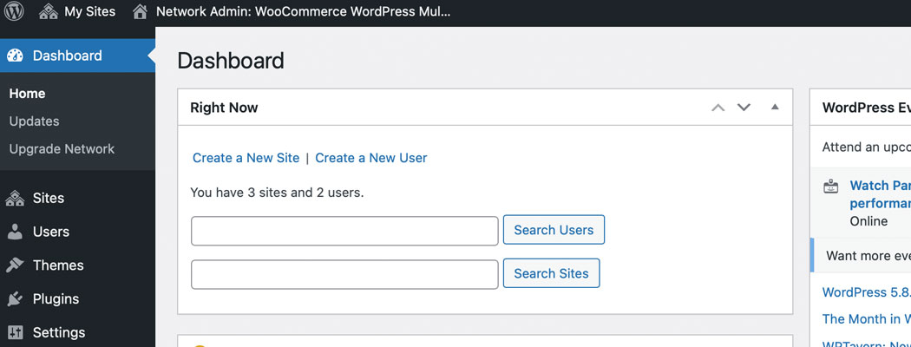Click Create a New Site link
This screenshot has height=347, width=911.
246,158
